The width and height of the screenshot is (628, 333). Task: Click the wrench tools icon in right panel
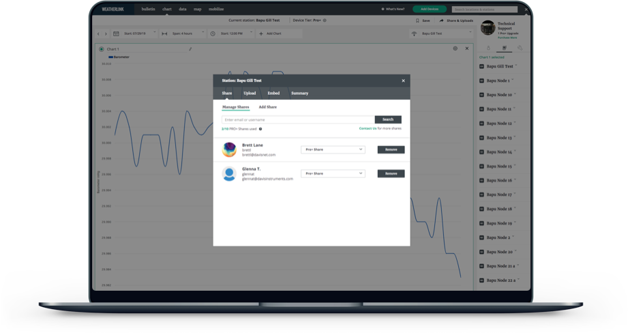(x=519, y=48)
